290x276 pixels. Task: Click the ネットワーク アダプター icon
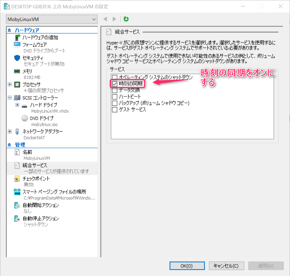(17, 132)
